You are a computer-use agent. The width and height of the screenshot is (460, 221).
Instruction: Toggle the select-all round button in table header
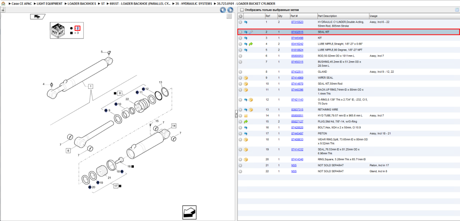click(x=240, y=16)
